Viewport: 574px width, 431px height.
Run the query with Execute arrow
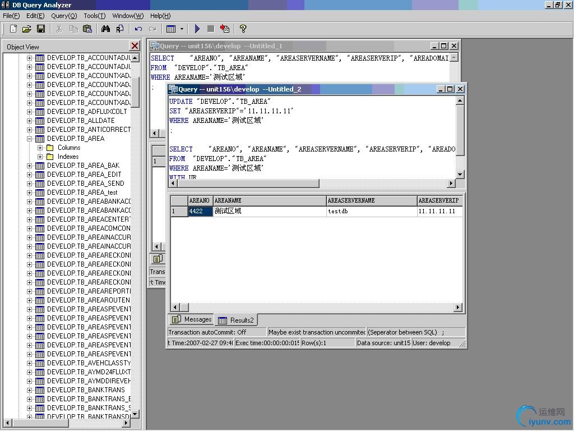tap(197, 29)
